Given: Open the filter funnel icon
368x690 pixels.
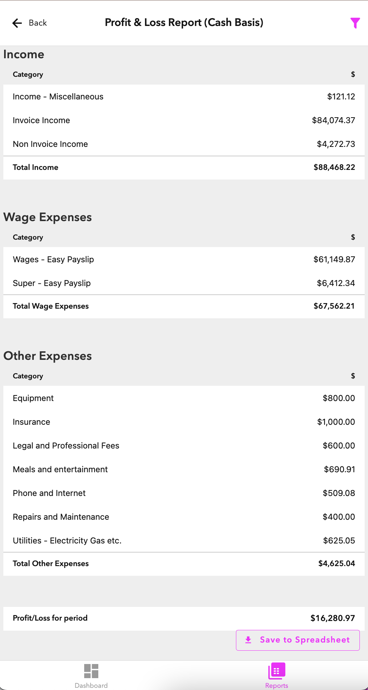Looking at the screenshot, I should point(355,23).
